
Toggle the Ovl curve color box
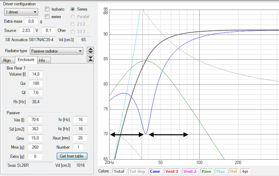(x=233, y=171)
